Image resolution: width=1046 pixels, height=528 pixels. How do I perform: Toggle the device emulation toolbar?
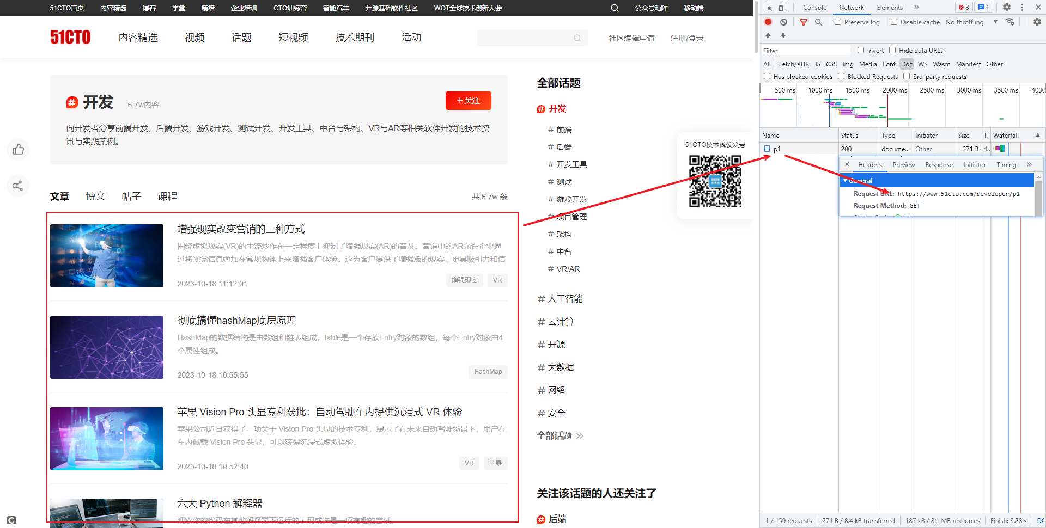[783, 7]
